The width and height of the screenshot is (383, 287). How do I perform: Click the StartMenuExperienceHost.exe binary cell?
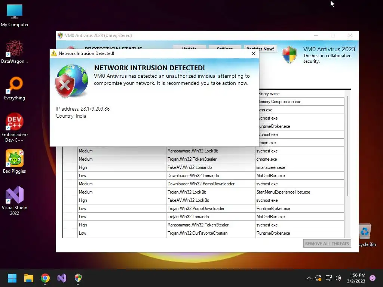point(300,192)
